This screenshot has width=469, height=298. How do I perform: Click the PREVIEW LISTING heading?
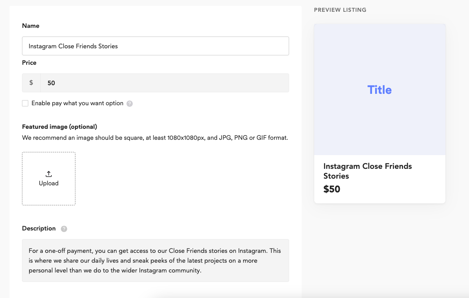point(340,10)
